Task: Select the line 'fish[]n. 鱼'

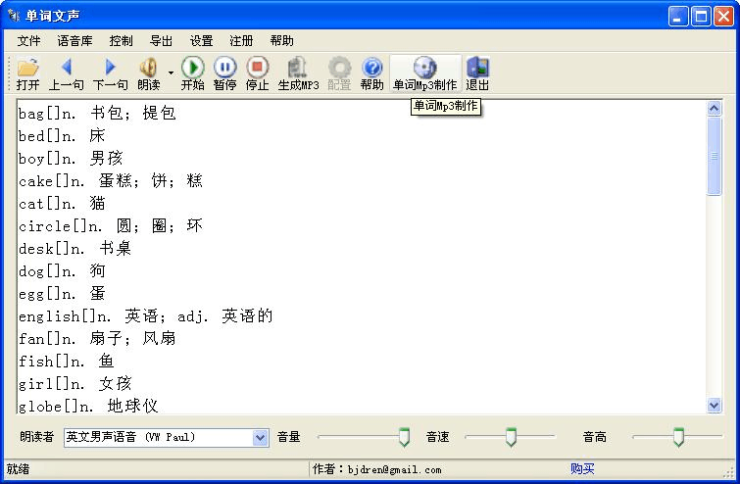Action: coord(66,362)
